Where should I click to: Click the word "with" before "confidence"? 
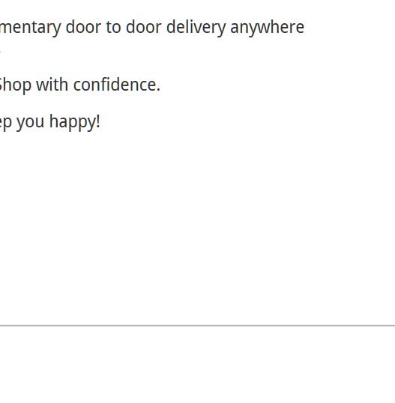pyautogui.click(x=52, y=85)
